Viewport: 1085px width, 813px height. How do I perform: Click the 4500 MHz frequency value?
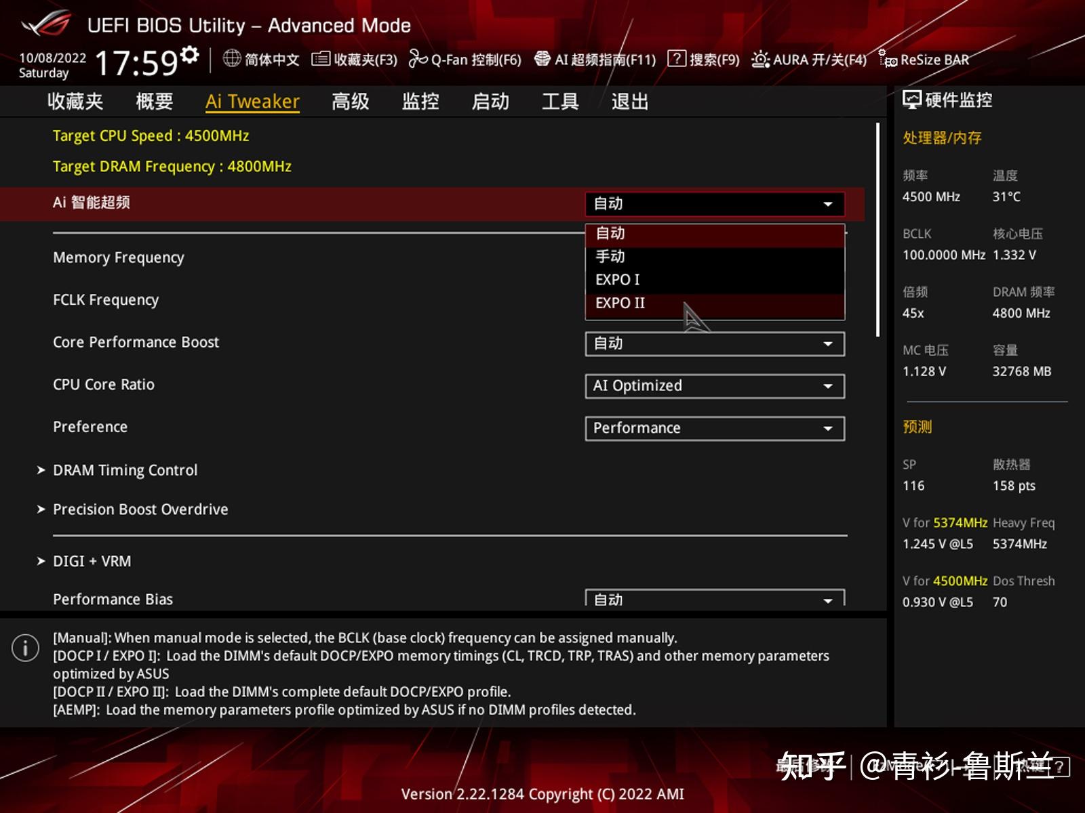pos(931,197)
